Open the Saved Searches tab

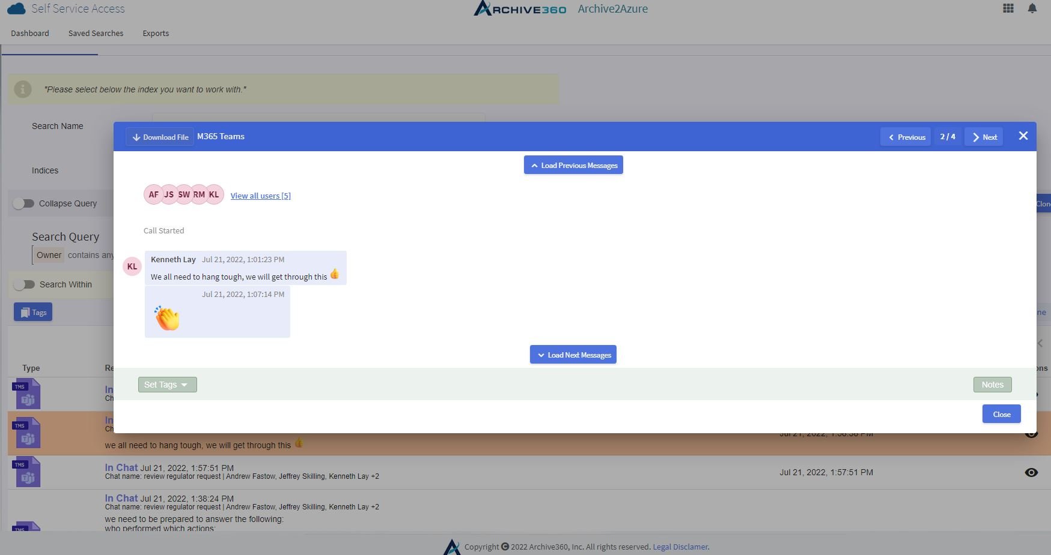(96, 33)
